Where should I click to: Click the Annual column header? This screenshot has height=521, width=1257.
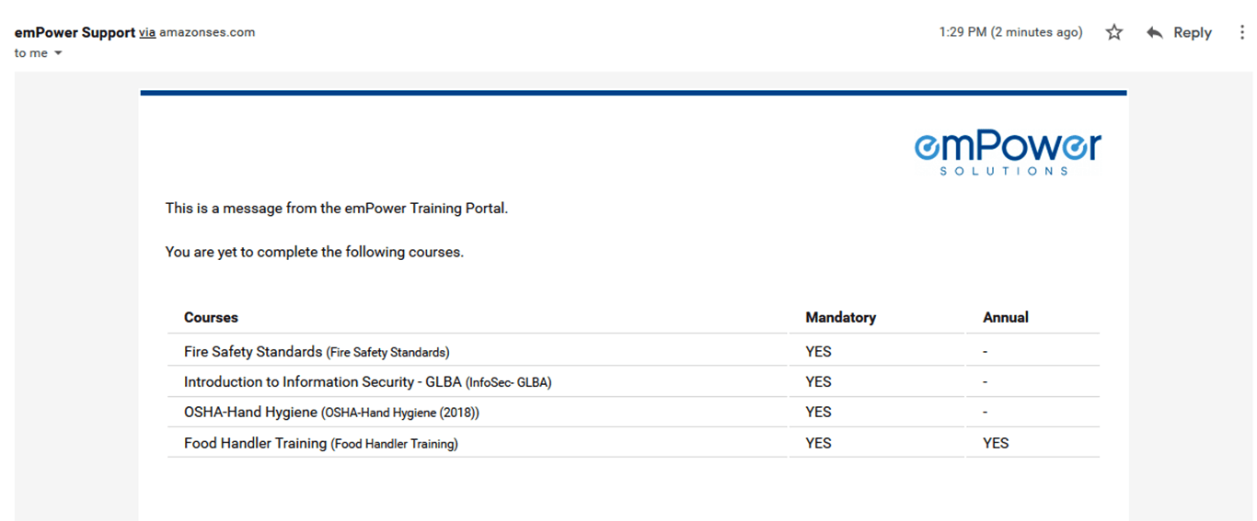coord(1005,317)
